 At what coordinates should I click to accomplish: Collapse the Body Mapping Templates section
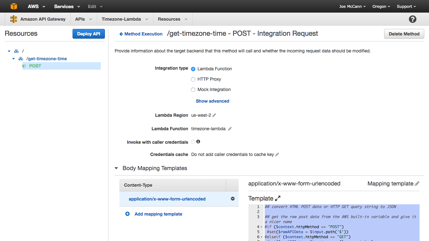tap(117, 168)
